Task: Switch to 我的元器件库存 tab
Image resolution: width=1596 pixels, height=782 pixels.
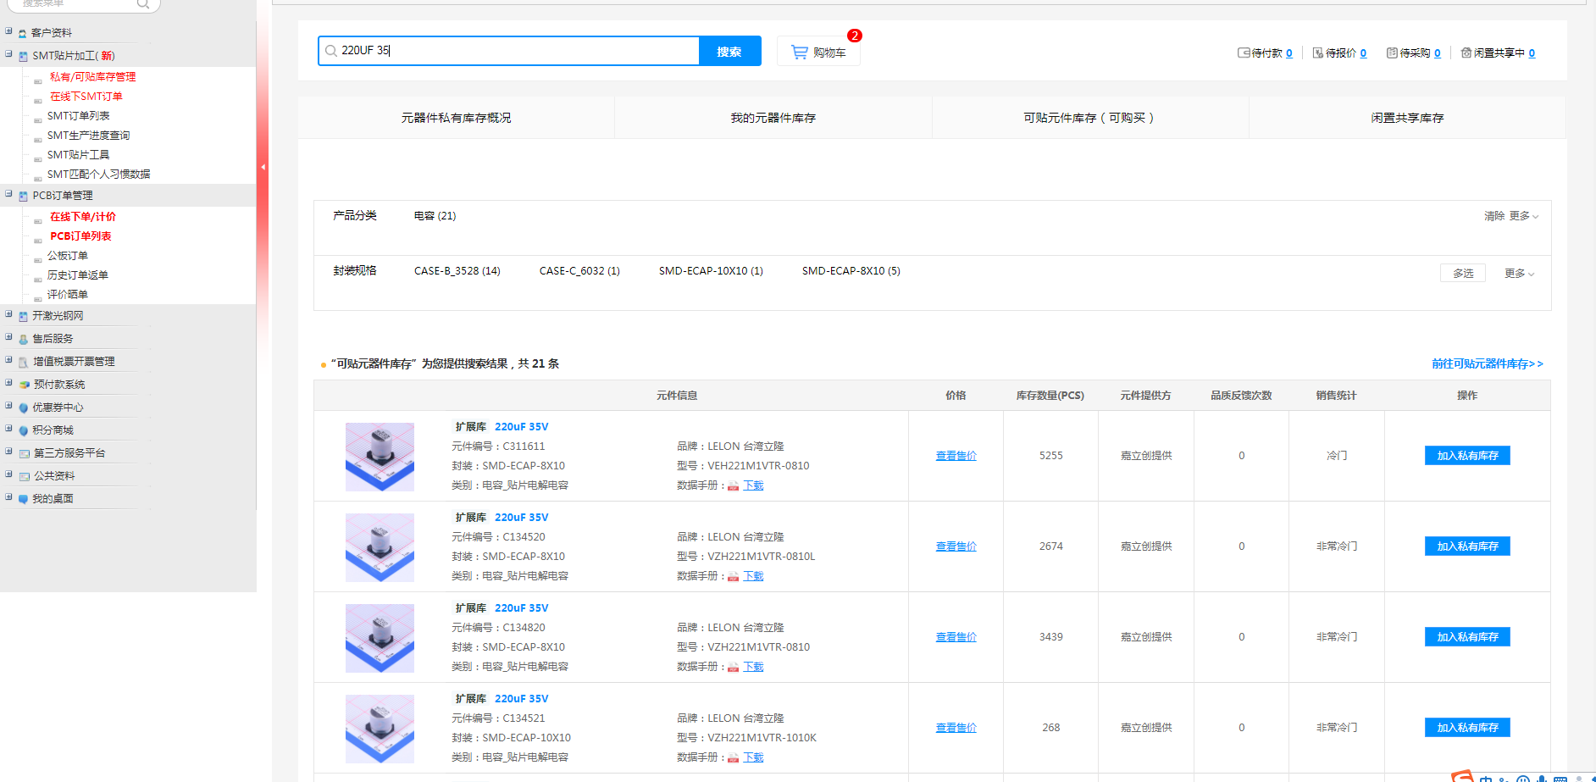Action: tap(773, 118)
